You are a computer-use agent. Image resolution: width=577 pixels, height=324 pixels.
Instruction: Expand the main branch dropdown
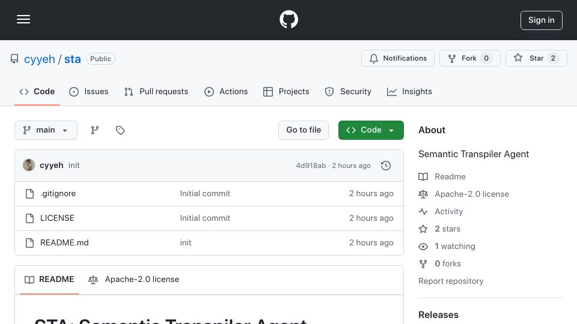(46, 130)
